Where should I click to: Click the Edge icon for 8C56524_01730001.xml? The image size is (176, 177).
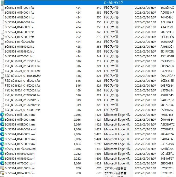(x=2, y=163)
